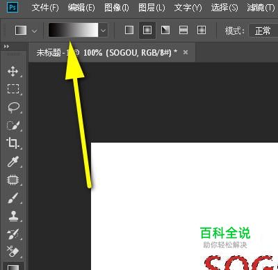Select the angle gradient style
The width and height of the screenshot is (278, 270).
[x=165, y=30]
